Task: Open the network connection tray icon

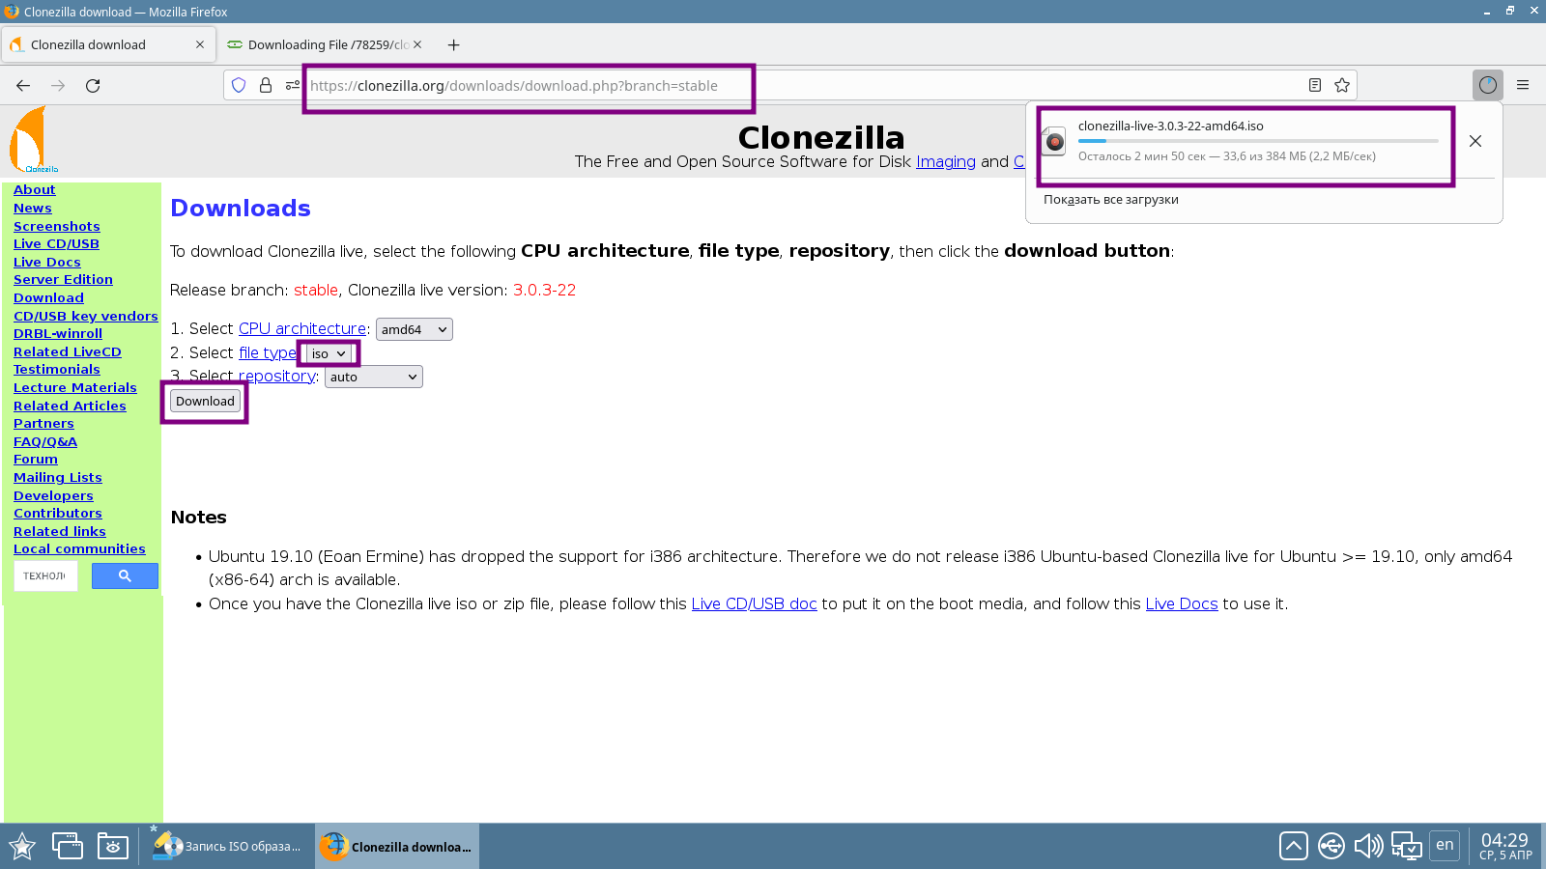Action: pos(1407,846)
